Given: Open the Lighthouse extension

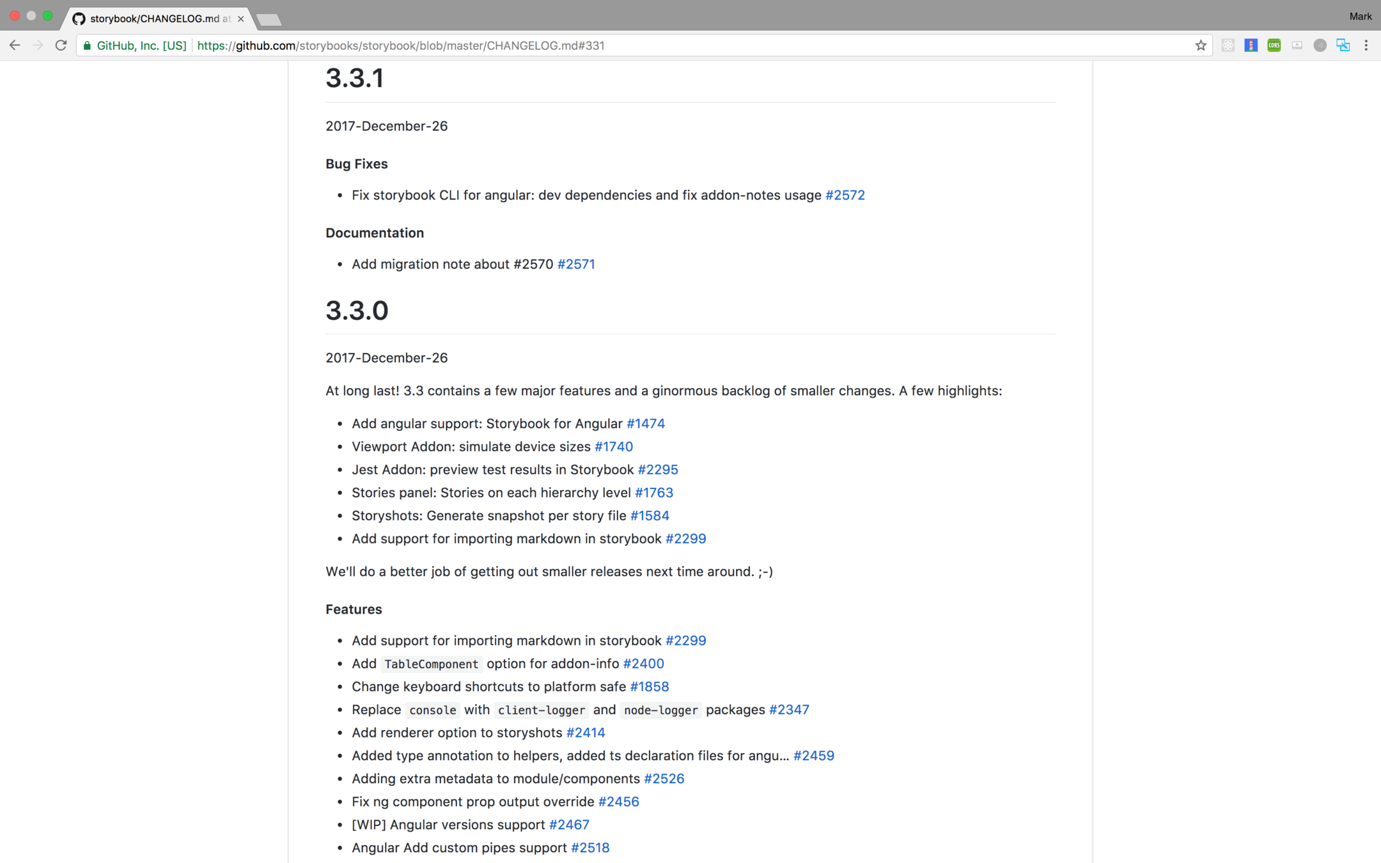Looking at the screenshot, I should click(1251, 45).
